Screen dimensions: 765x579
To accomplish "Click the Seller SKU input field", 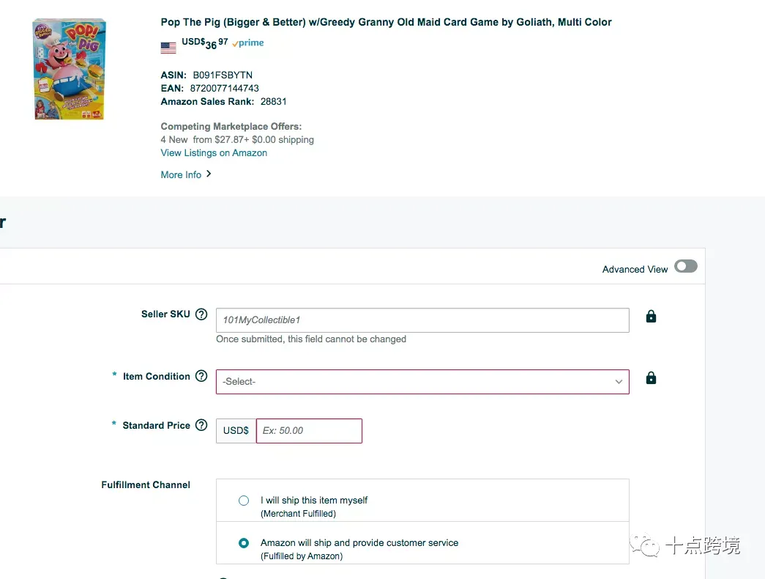I will tap(422, 320).
